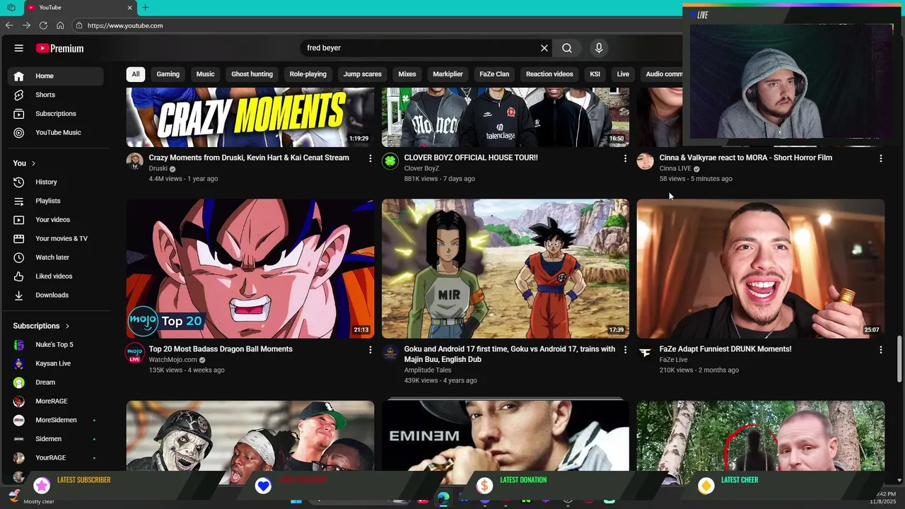Open a new browser tab
This screenshot has width=905, height=509.
pyautogui.click(x=145, y=7)
